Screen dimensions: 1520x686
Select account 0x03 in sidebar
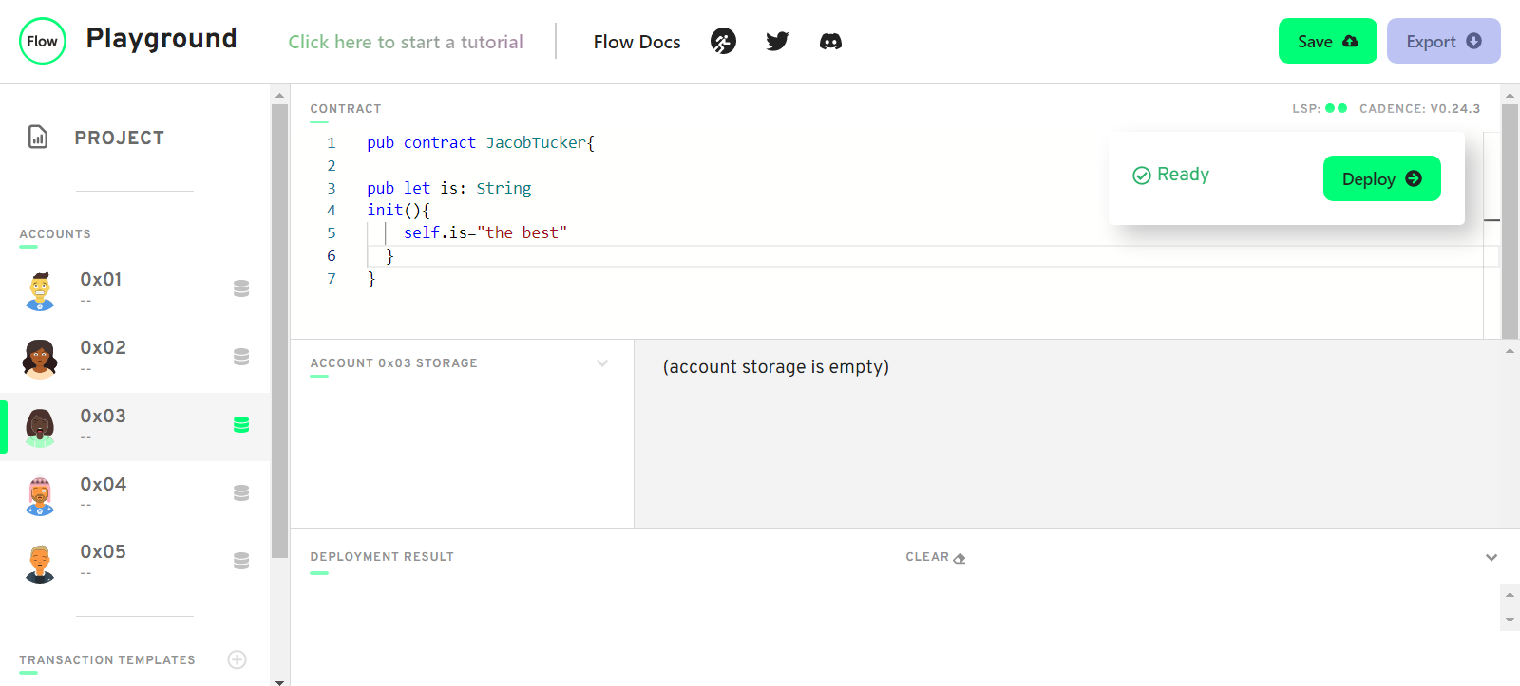(135, 427)
